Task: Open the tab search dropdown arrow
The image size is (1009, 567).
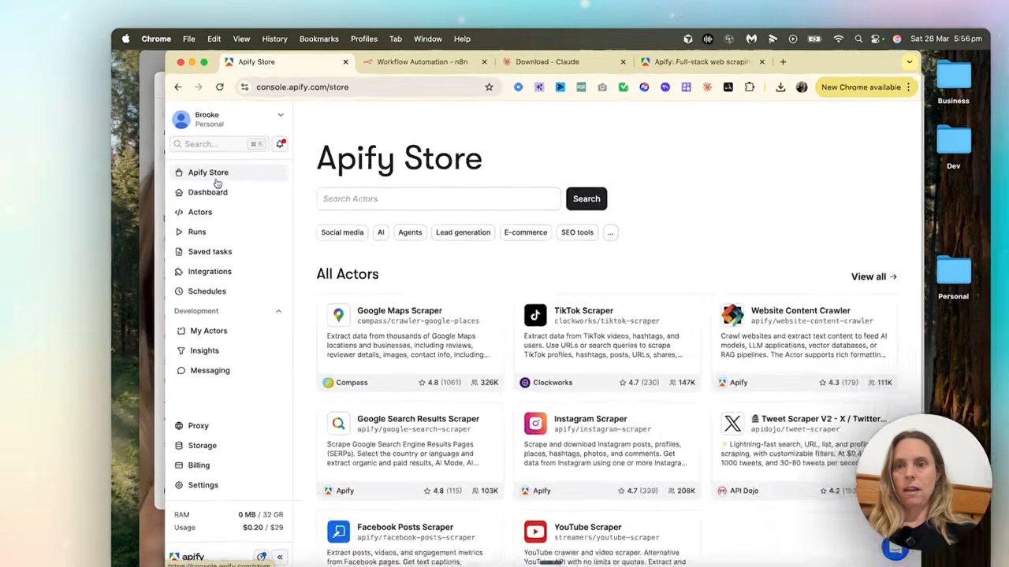Action: 910,61
